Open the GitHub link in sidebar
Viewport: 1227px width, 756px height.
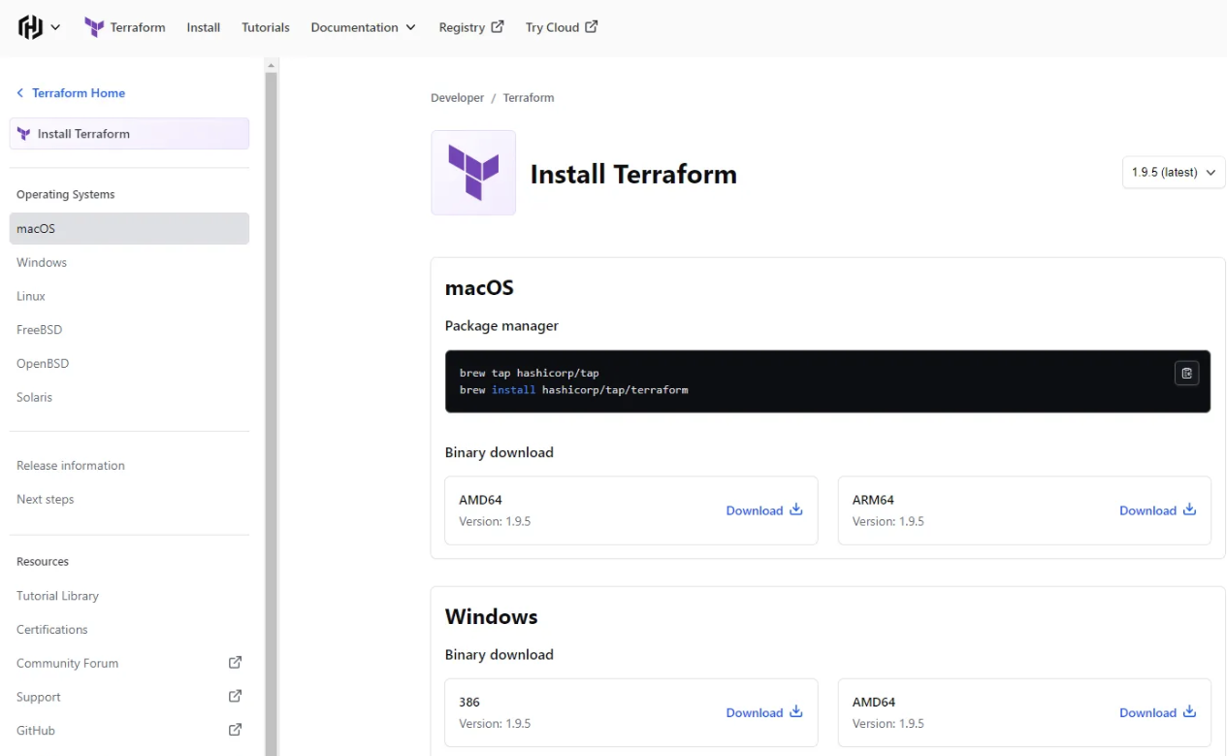[x=36, y=730]
